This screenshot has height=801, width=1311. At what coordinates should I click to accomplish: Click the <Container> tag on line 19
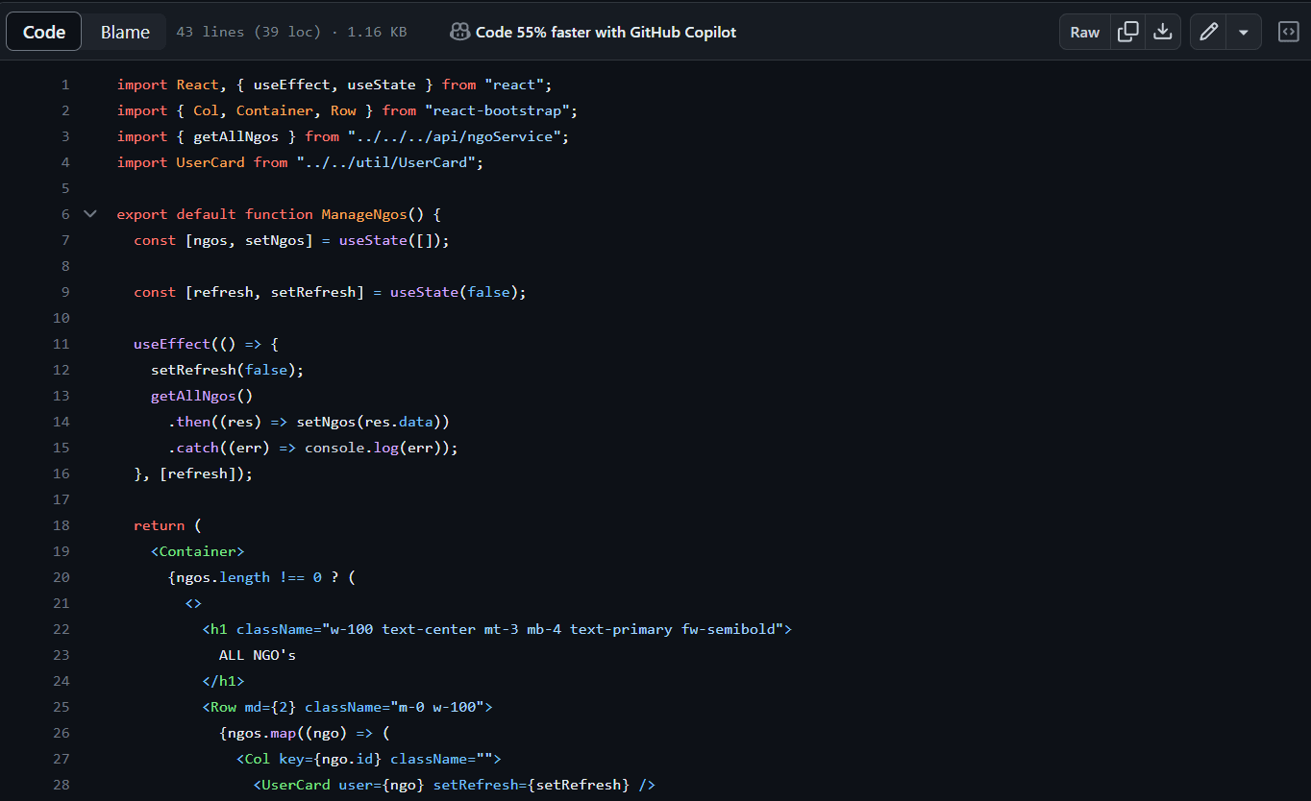tap(198, 551)
